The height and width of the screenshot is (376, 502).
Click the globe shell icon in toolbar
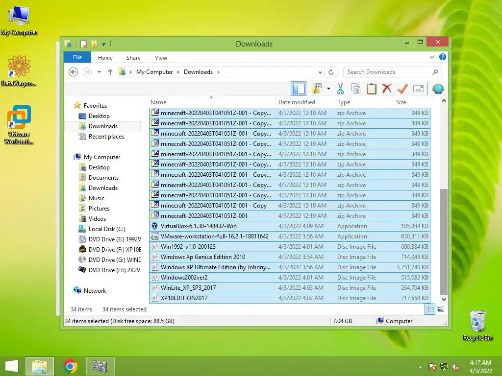coord(438,89)
